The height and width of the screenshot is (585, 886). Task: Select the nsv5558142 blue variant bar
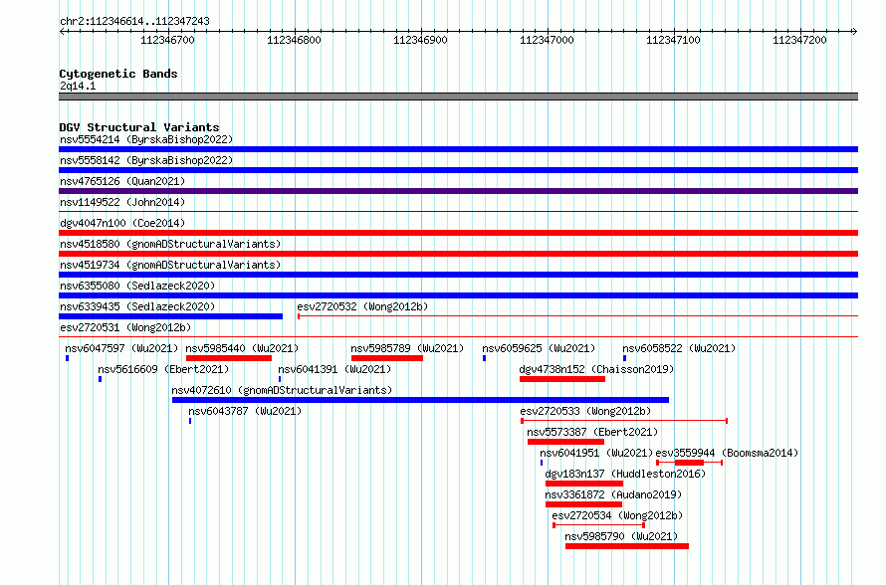pyautogui.click(x=458, y=170)
